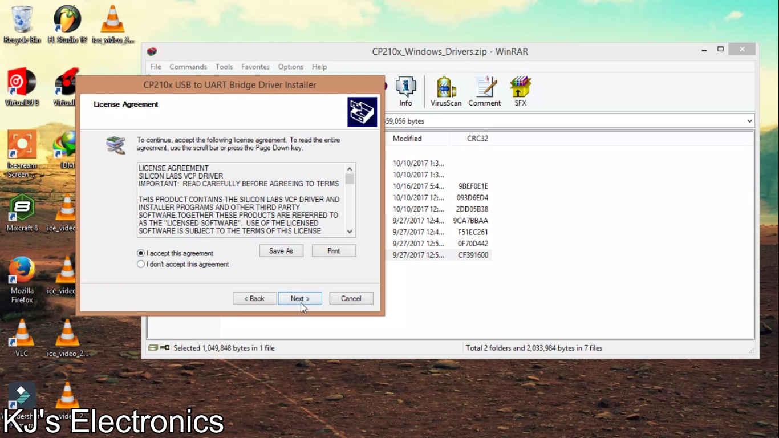Cancel the driver installer

tap(351, 298)
